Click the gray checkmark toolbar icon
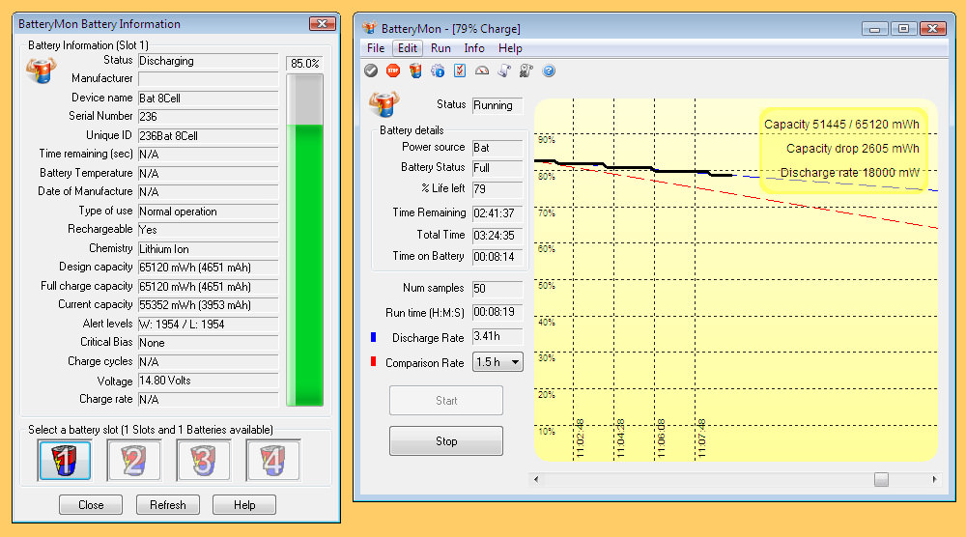966x537 pixels. point(371,71)
